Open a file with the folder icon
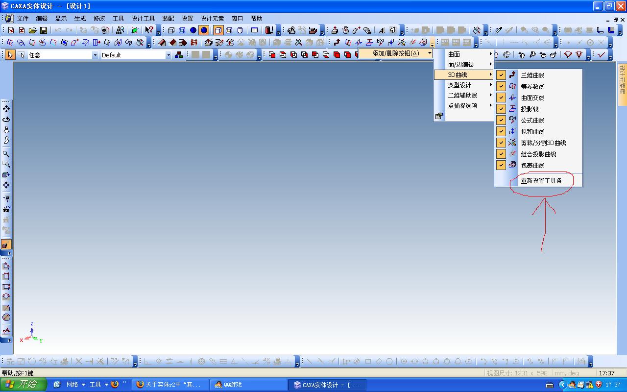The height and width of the screenshot is (392, 627). [33, 30]
